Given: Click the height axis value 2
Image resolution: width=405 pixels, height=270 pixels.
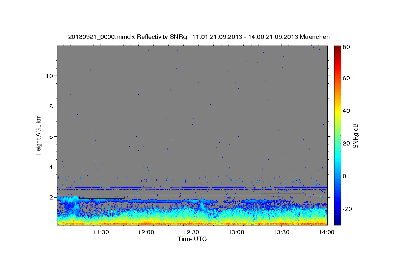Looking at the screenshot, I should tap(51, 197).
